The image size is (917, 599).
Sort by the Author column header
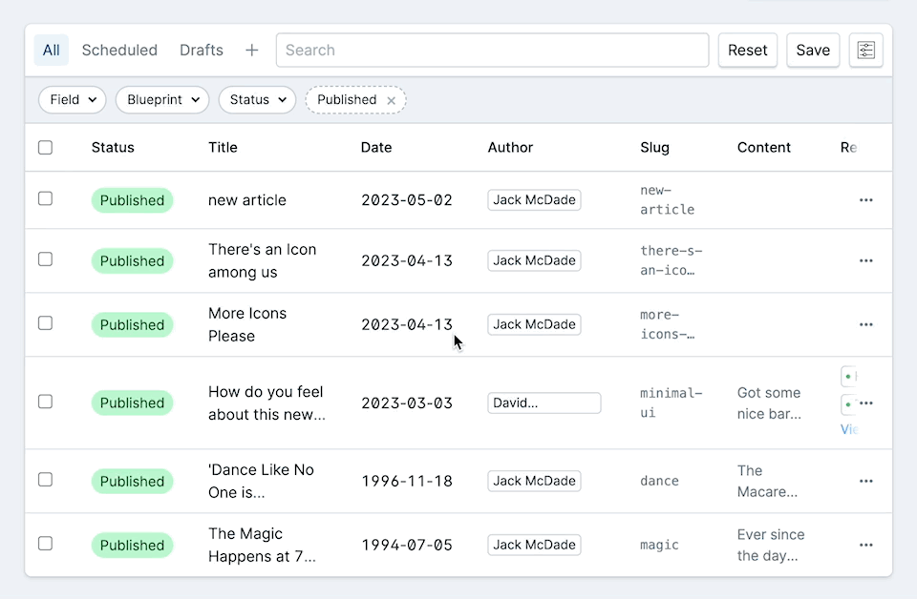pos(510,147)
